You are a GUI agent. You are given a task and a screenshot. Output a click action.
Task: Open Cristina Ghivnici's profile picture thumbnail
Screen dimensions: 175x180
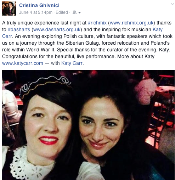[x=9, y=9]
